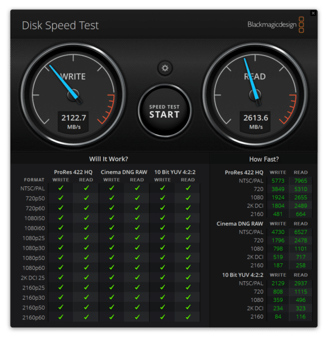The image size is (328, 339).
Task: Click the Will It Work? heading
Action: [109, 159]
